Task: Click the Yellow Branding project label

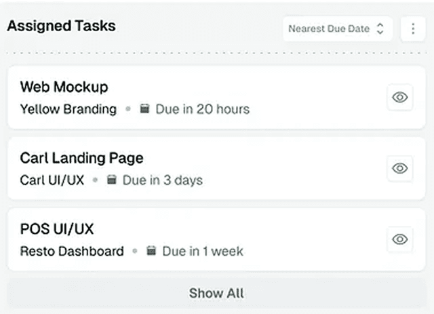Action: [68, 109]
